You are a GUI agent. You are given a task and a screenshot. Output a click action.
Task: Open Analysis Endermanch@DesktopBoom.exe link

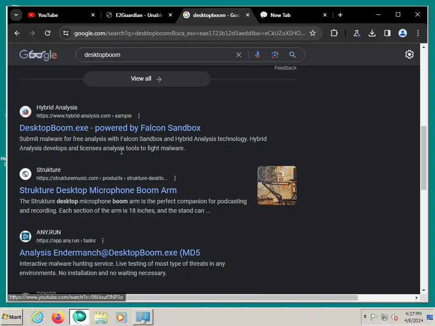[x=110, y=253]
